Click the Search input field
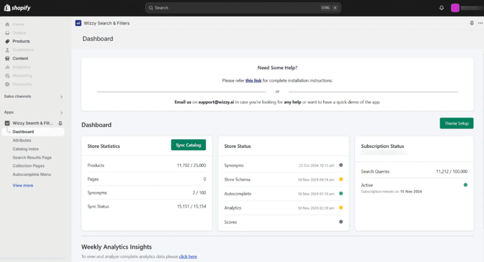The width and height of the screenshot is (484, 262). [242, 8]
